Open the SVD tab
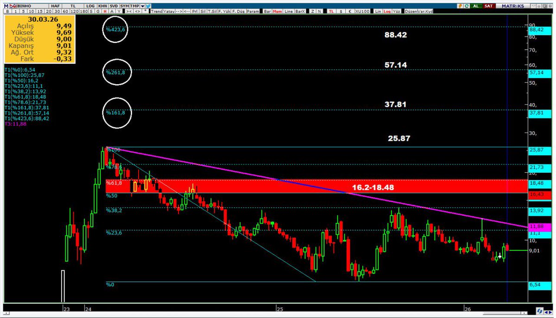 [114, 6]
